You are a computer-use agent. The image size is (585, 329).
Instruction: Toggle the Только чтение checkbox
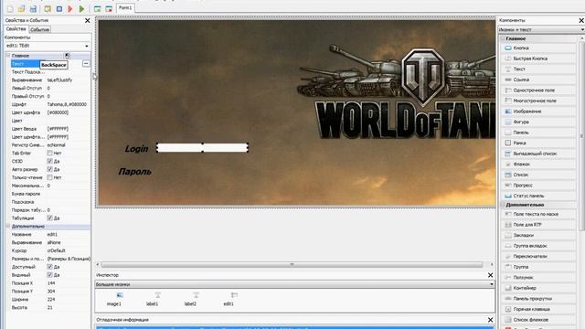coord(49,177)
